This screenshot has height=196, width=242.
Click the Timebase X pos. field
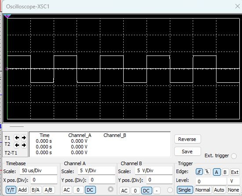[44, 180]
